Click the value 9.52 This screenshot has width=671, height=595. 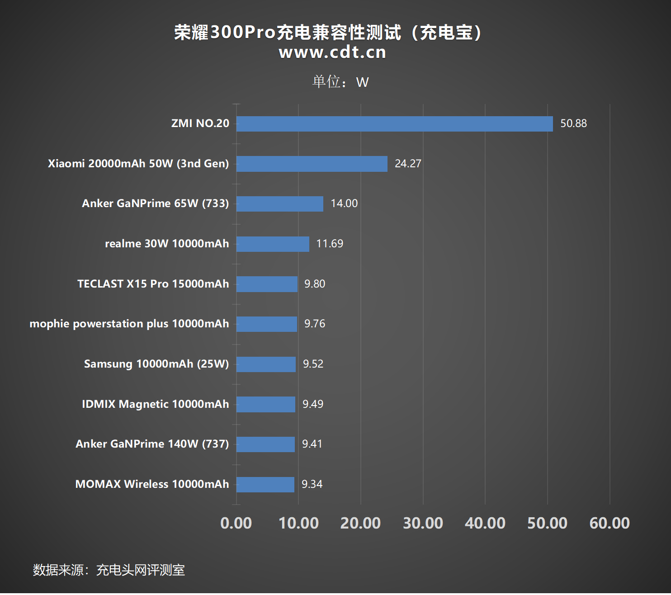click(x=313, y=364)
